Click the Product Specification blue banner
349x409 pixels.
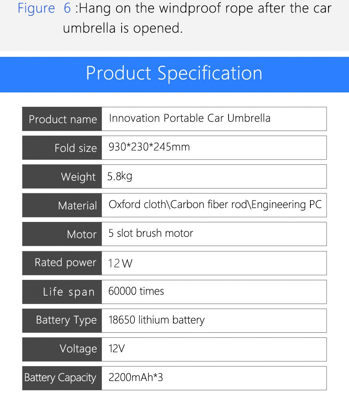coord(174,74)
